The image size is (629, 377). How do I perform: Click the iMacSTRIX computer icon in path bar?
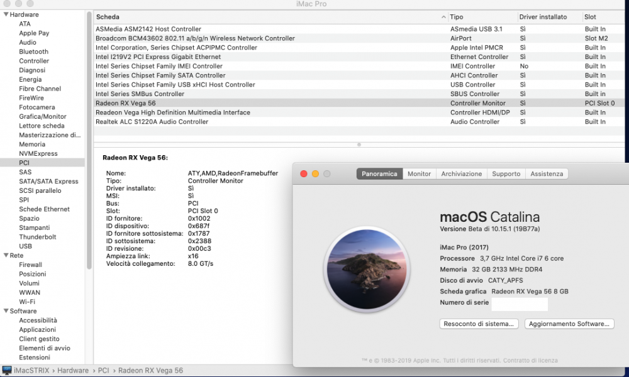pos(7,370)
